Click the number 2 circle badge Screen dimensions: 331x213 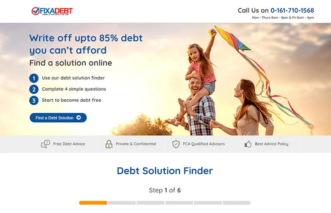coord(34,89)
